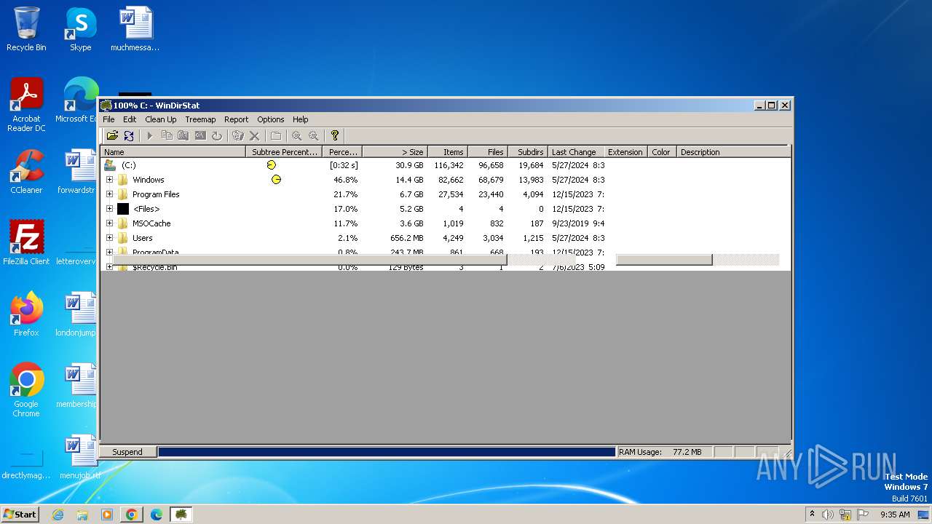Viewport: 932px width, 524px height.
Task: Click the Properties folder toolbar icon
Action: 276,135
